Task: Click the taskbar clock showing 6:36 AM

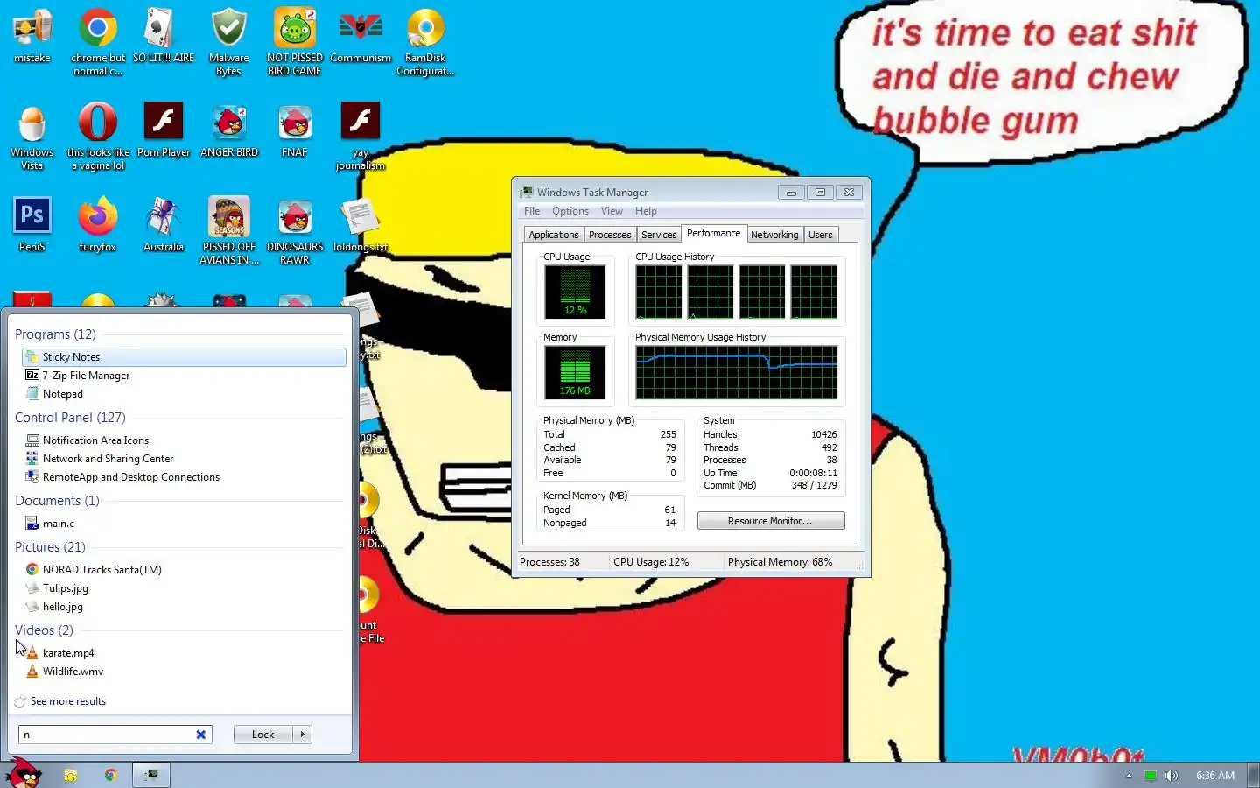Action: 1215,776
